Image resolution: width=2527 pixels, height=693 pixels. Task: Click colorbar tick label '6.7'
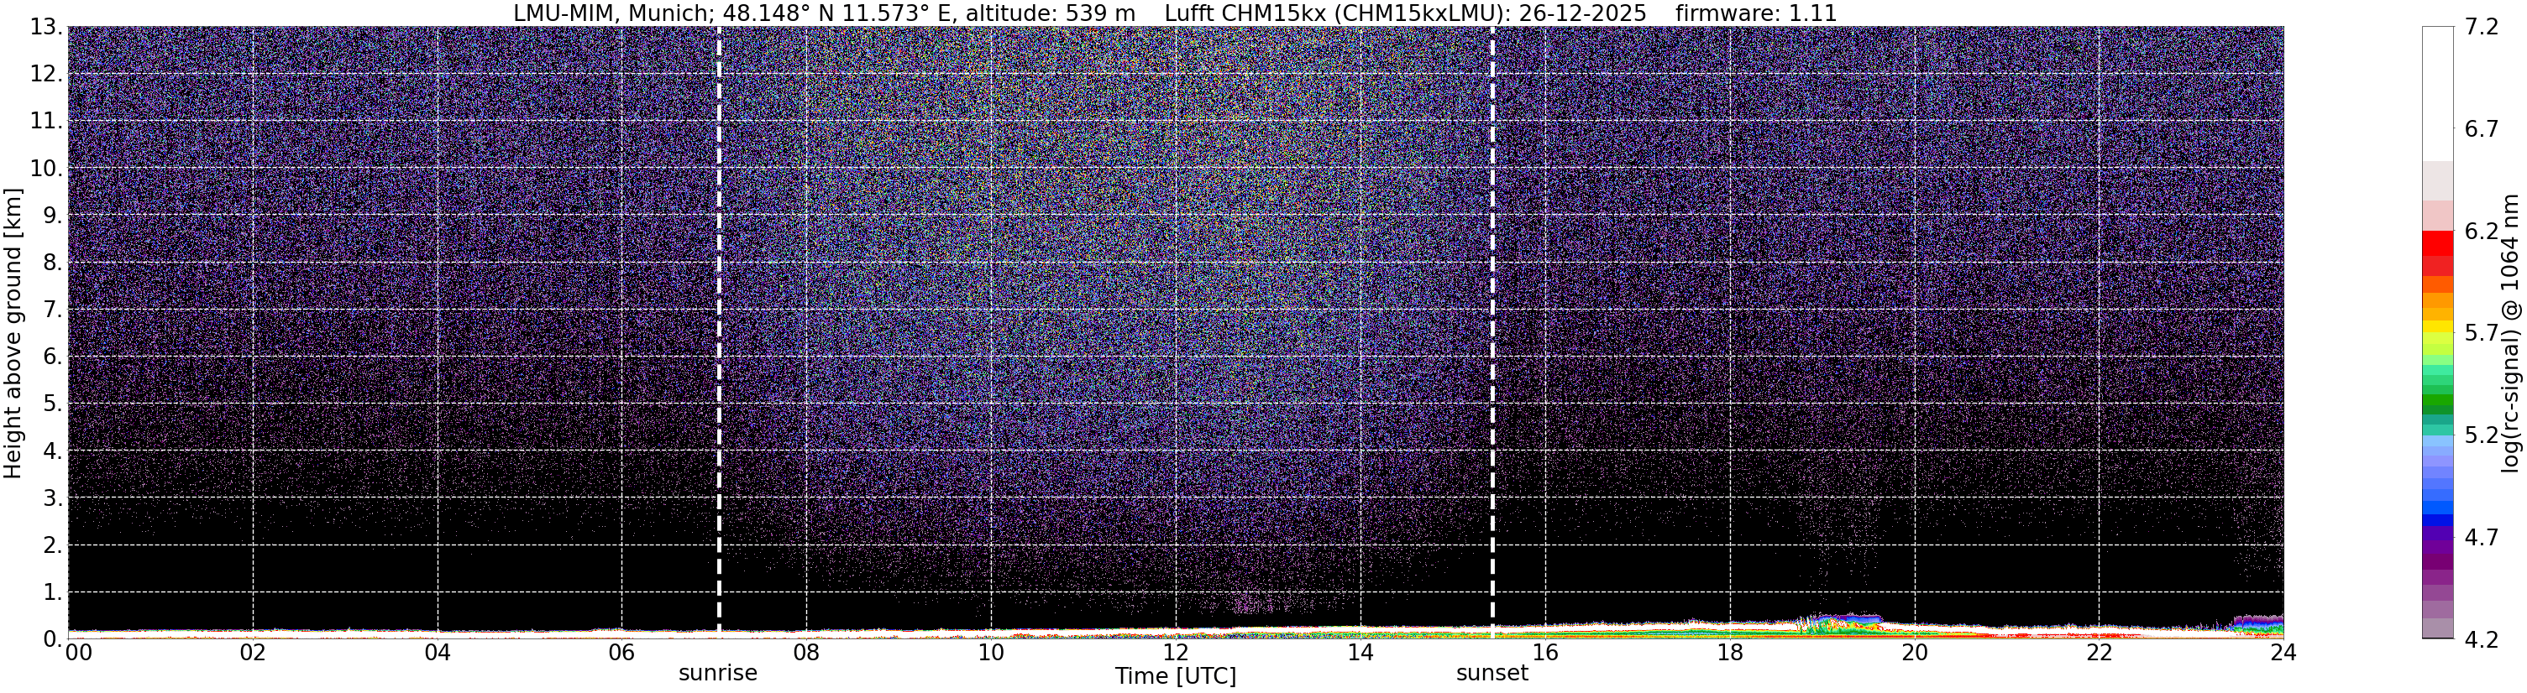(x=2481, y=129)
